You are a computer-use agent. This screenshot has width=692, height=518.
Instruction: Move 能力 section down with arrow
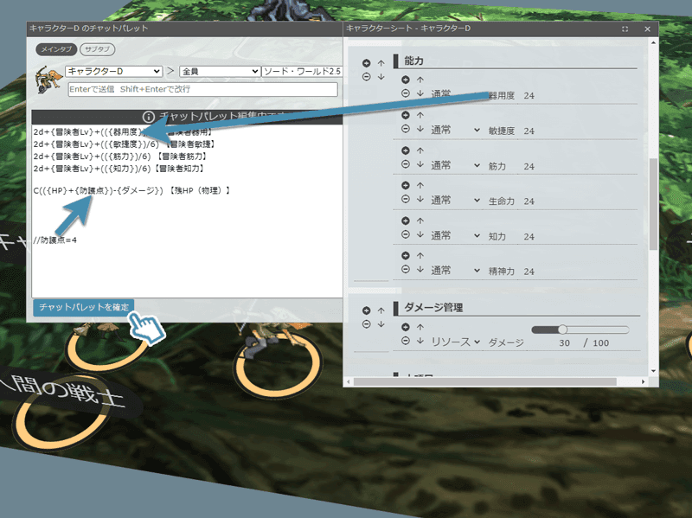click(381, 77)
